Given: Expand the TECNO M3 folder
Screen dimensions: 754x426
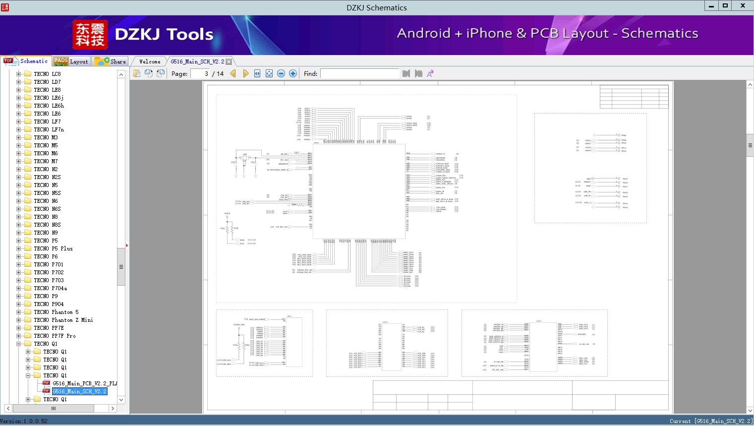Looking at the screenshot, I should (x=19, y=137).
